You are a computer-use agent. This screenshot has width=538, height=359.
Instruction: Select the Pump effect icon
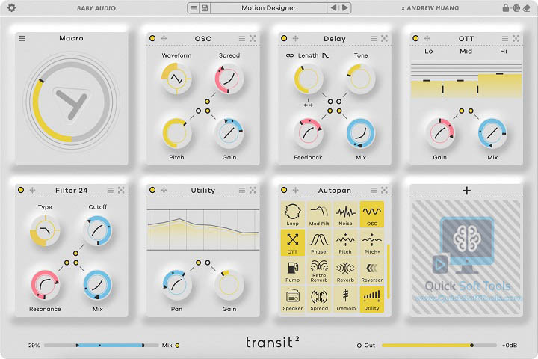(293, 271)
